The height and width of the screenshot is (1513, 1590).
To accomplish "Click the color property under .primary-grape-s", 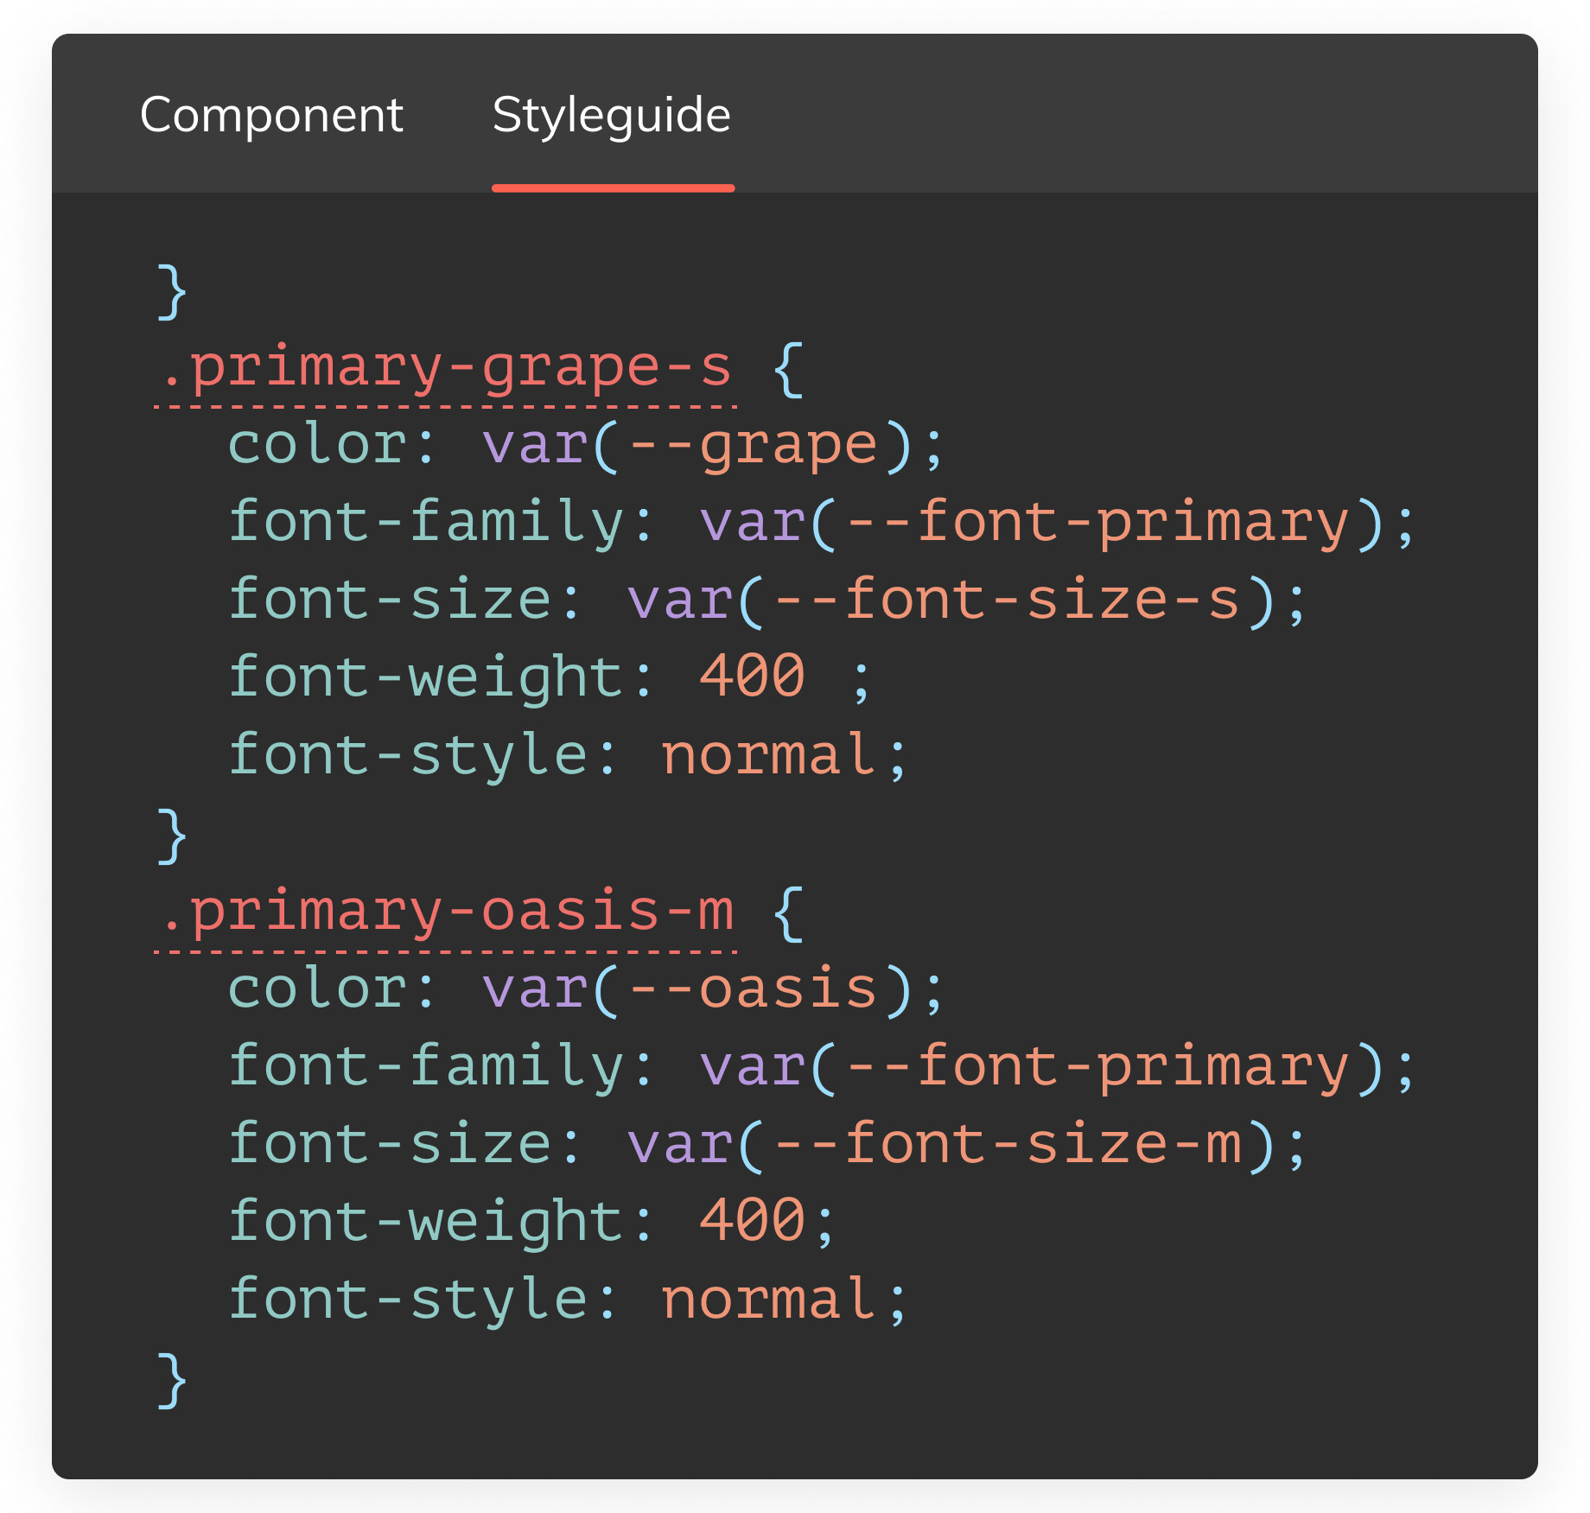I will (x=317, y=446).
